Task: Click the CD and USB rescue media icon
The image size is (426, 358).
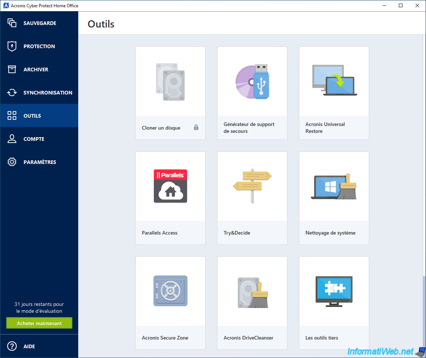Action: point(252,81)
